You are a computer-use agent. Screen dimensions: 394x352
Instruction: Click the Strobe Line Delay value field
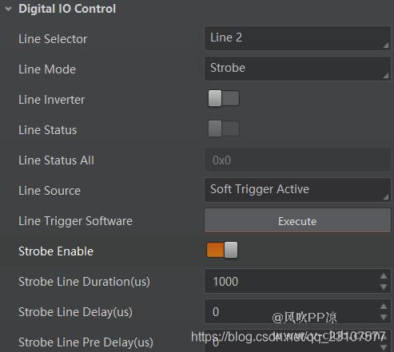pos(292,311)
